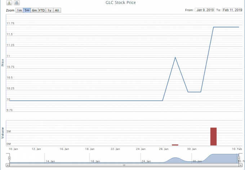Select the 1m zoom range
This screenshot has height=170, width=245.
coord(19,10)
